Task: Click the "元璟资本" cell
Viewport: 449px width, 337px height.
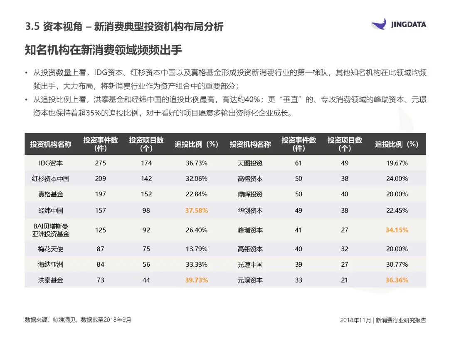Action: (250, 280)
